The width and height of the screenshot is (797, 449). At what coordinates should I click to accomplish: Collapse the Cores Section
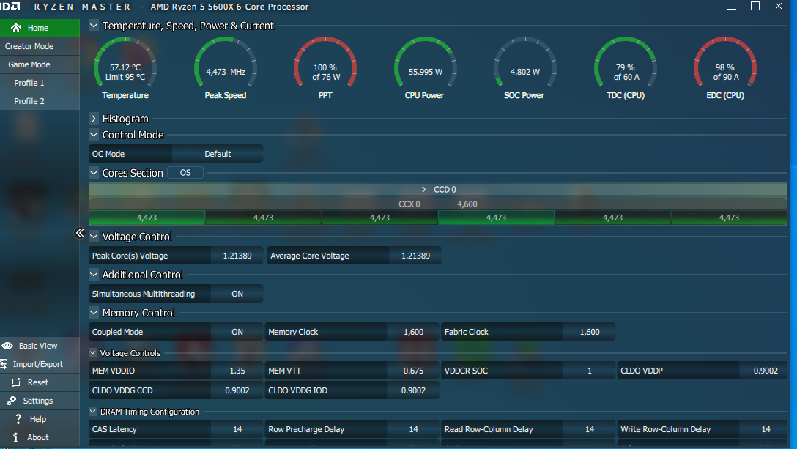[94, 173]
